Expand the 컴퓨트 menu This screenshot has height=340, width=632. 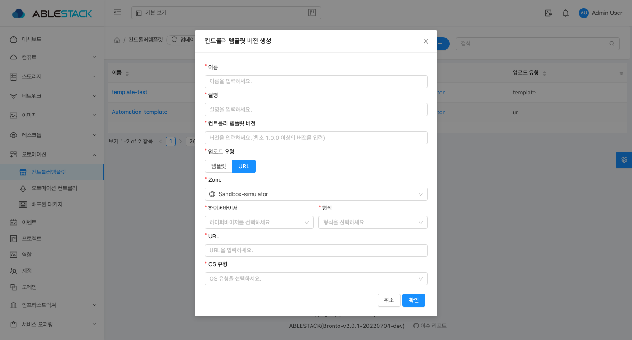52,57
